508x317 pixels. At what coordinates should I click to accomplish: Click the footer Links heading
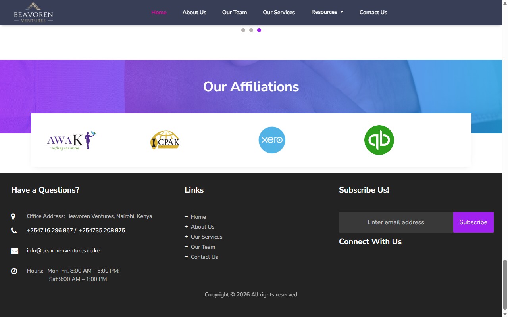pyautogui.click(x=194, y=190)
